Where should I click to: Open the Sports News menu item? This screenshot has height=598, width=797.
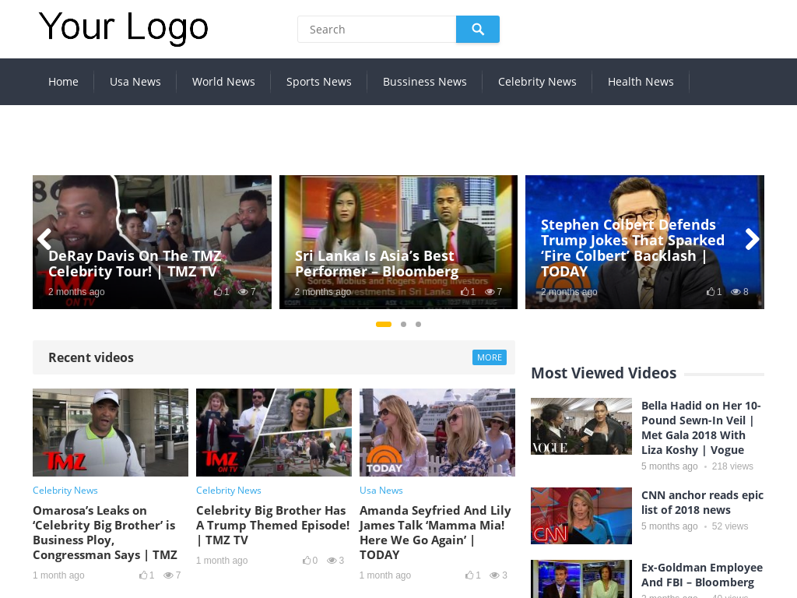318,82
